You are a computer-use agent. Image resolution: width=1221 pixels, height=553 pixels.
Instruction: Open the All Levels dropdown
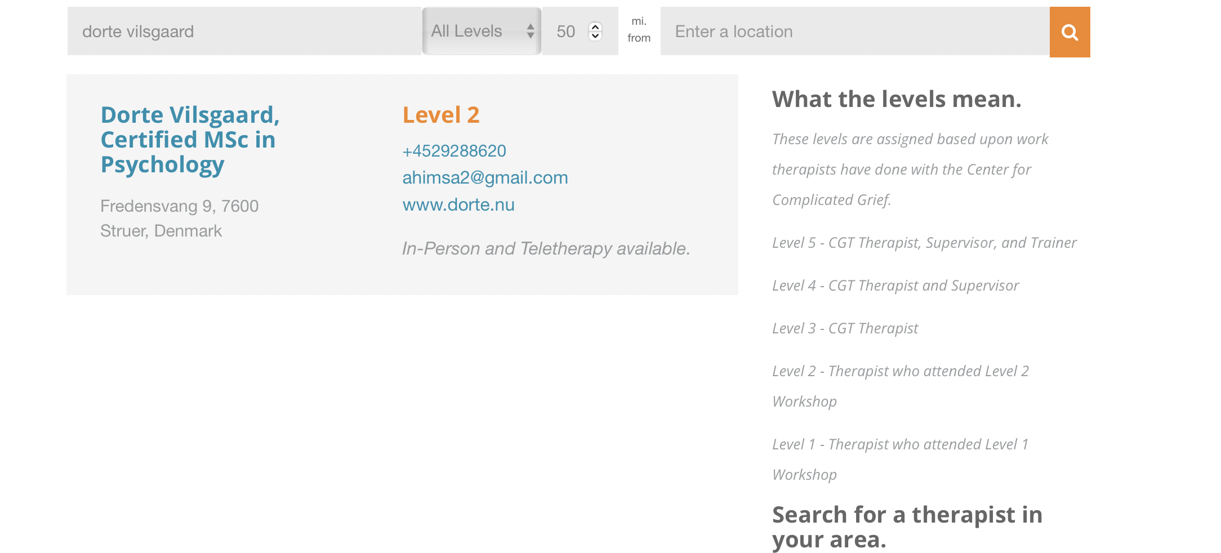point(482,31)
